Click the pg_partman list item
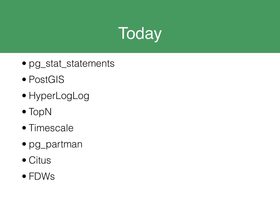The height and width of the screenshot is (210, 280). pyautogui.click(x=56, y=145)
